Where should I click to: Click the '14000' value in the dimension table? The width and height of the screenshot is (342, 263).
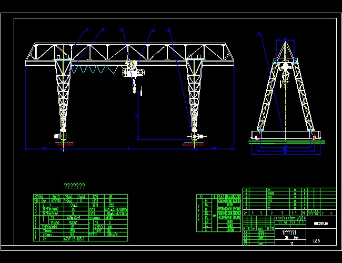230,230
